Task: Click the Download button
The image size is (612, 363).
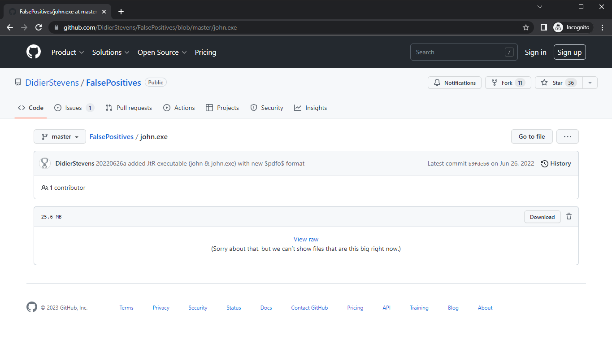Action: [x=542, y=217]
